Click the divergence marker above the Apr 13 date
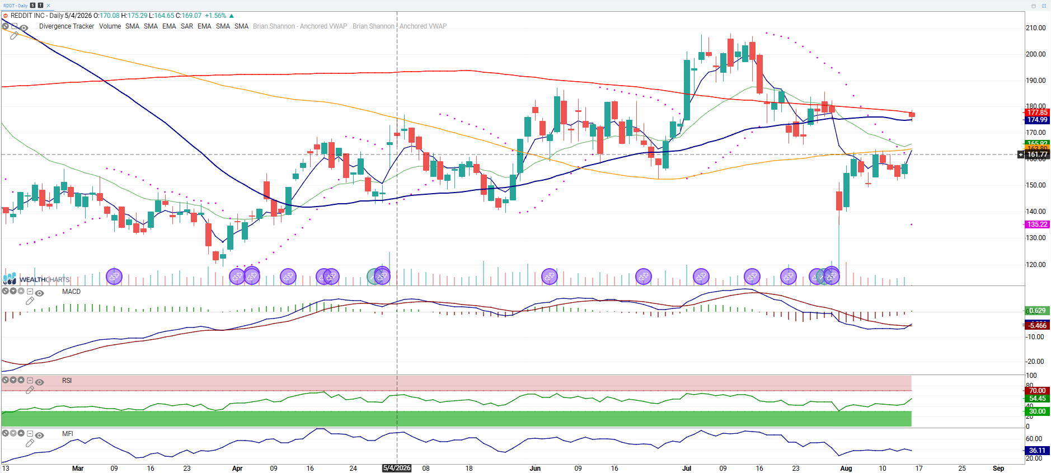This screenshot has height=473, width=1051. point(288,277)
